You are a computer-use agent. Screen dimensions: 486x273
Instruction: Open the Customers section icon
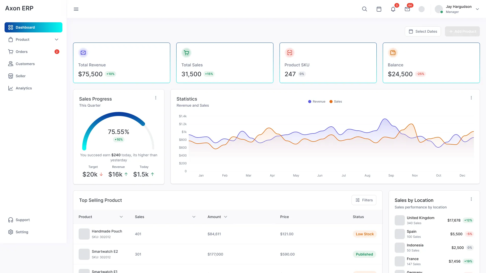10,64
